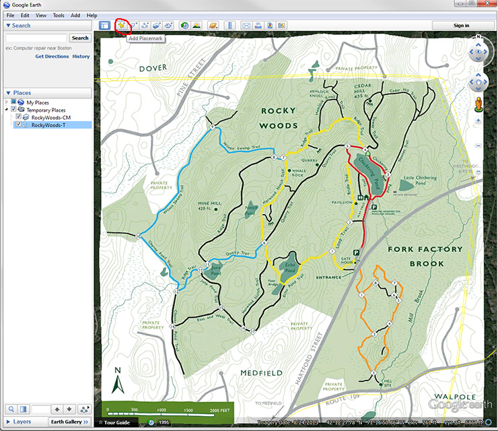498x431 pixels.
Task: Toggle the sidebar panel button
Action: coord(104,26)
